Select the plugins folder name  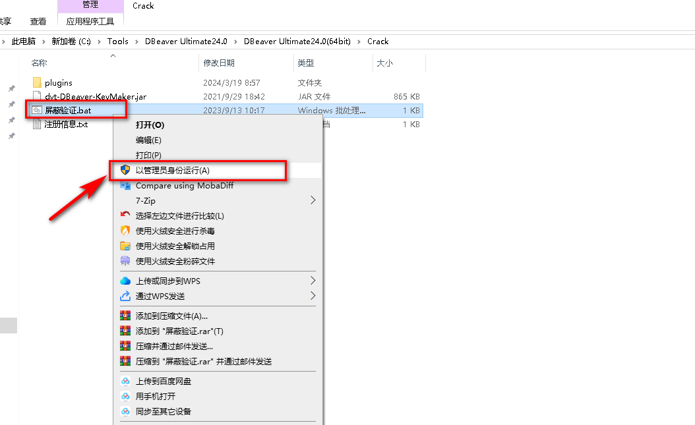tap(59, 83)
